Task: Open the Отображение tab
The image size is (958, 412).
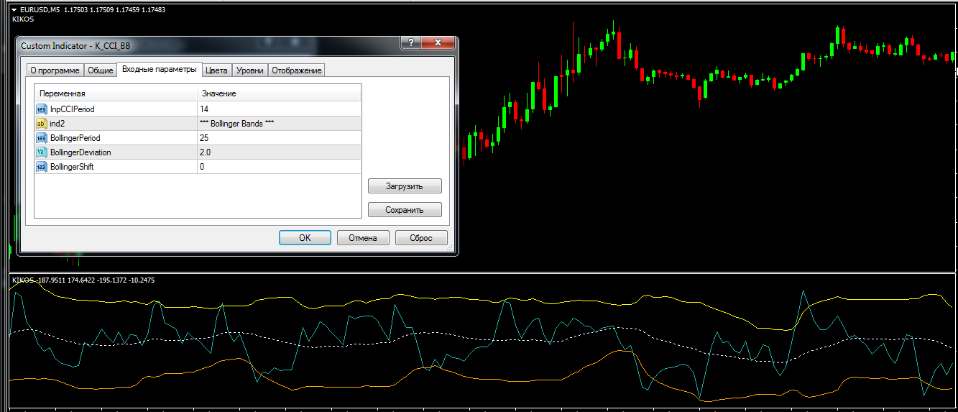Action: (x=297, y=70)
